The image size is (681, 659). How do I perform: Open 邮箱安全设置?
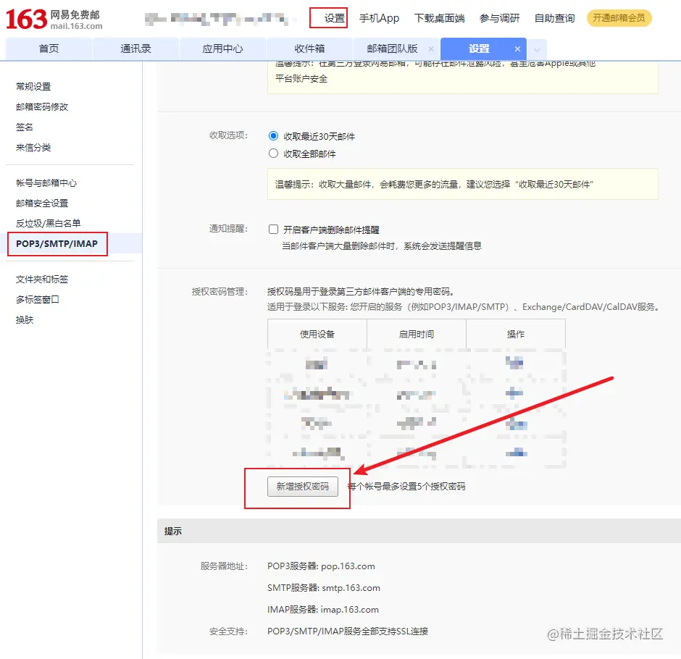42,203
